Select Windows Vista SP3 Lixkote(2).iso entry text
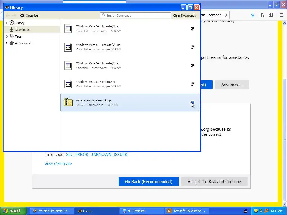The height and width of the screenshot is (215, 287). click(x=98, y=45)
